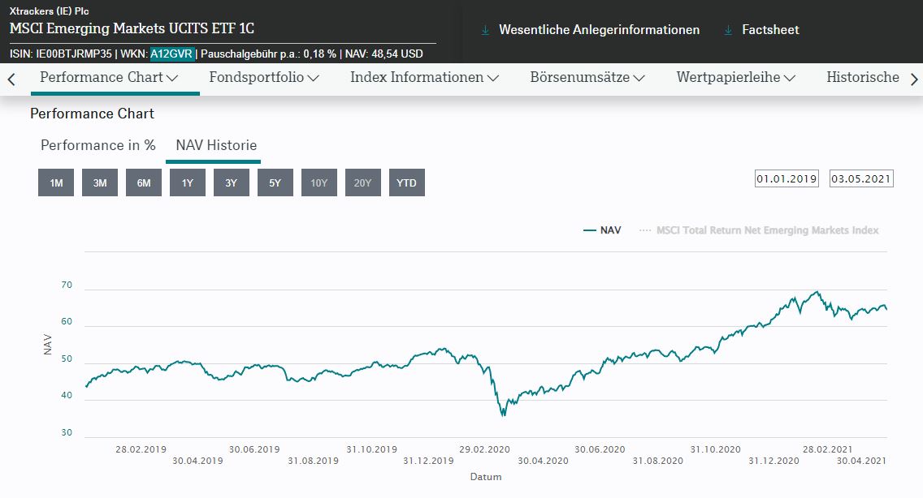
Task: Toggle NAV series in chart legend
Action: tap(602, 230)
